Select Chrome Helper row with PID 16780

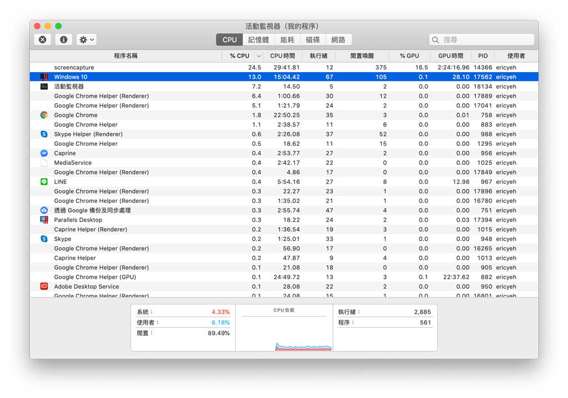(284, 201)
